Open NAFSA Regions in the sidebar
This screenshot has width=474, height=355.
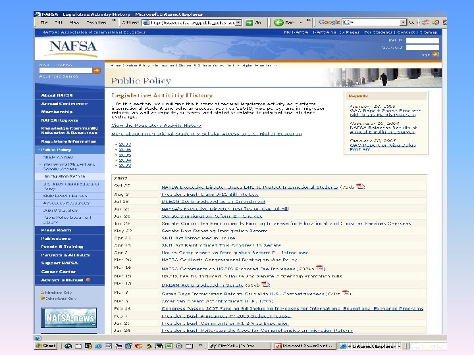pos(59,120)
